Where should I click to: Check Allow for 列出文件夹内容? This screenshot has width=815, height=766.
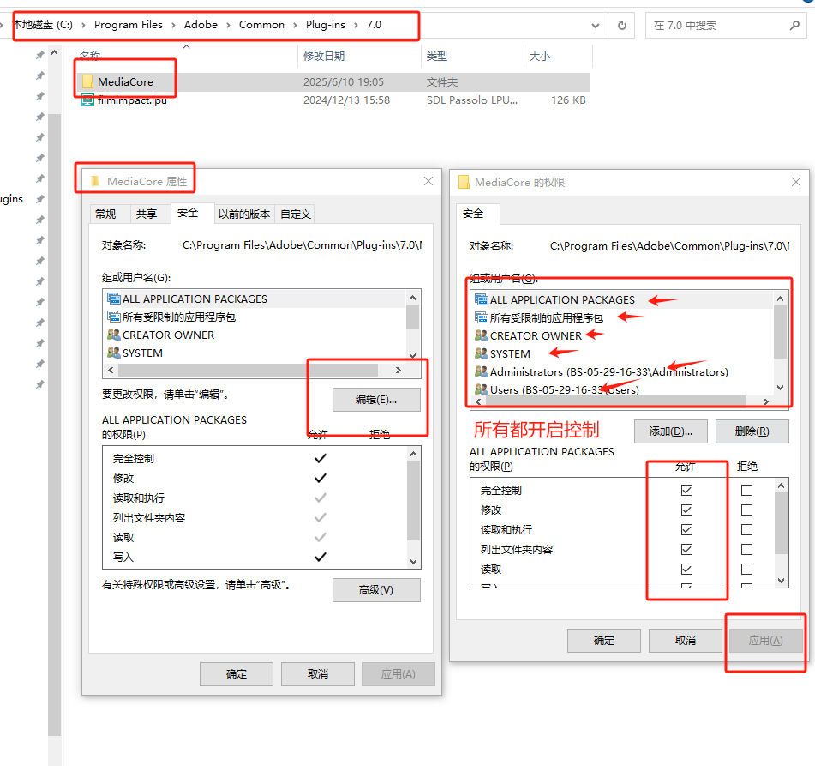[x=686, y=550]
